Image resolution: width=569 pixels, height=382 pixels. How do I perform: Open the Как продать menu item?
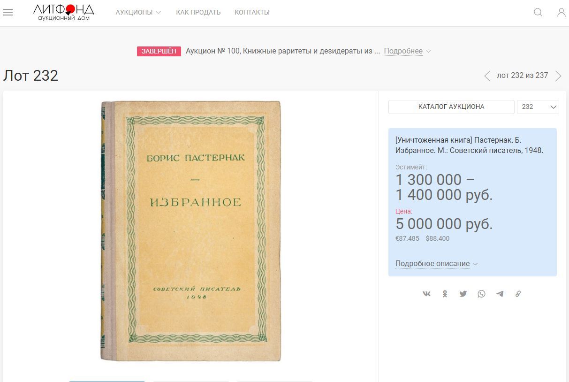click(x=198, y=12)
